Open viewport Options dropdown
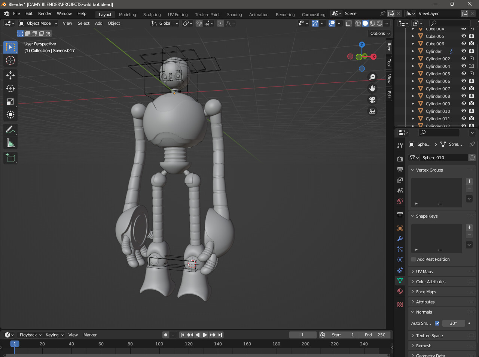This screenshot has width=479, height=357. click(380, 33)
